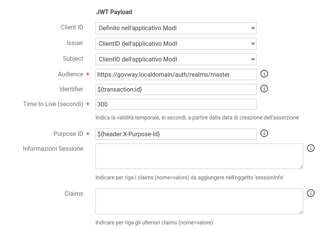Click the Purpose ID label
Viewport: 323px width, 229px height.
(68, 134)
